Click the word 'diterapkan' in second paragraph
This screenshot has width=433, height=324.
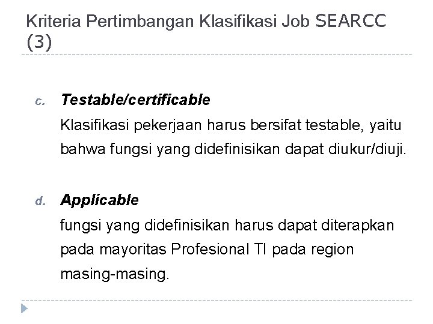coord(357,226)
